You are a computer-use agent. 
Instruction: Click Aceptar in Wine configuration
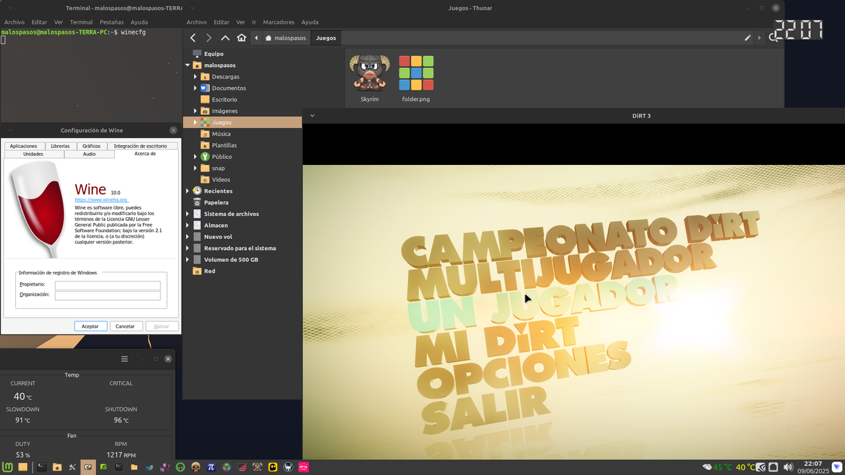coord(90,326)
